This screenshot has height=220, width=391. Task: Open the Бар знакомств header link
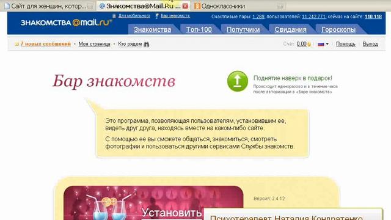175,16
